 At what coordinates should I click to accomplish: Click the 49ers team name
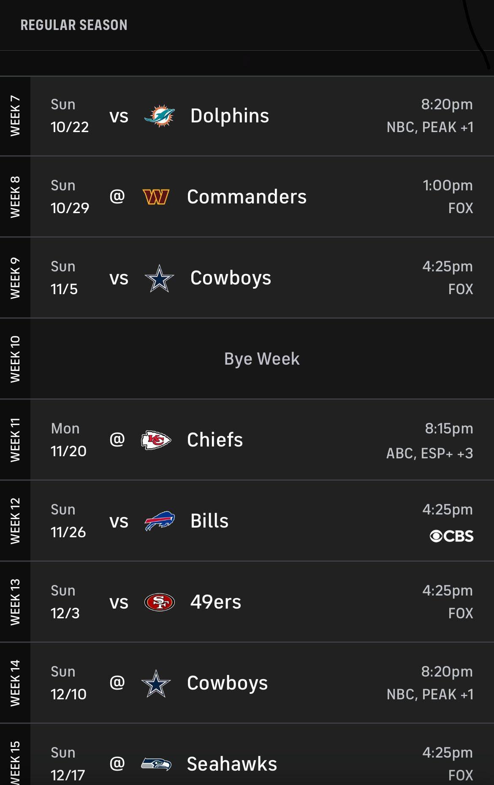click(216, 602)
